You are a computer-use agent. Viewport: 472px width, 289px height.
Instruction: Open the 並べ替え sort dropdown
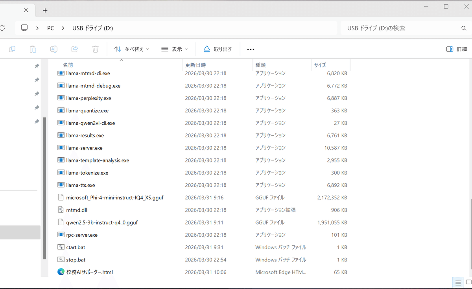coord(132,49)
